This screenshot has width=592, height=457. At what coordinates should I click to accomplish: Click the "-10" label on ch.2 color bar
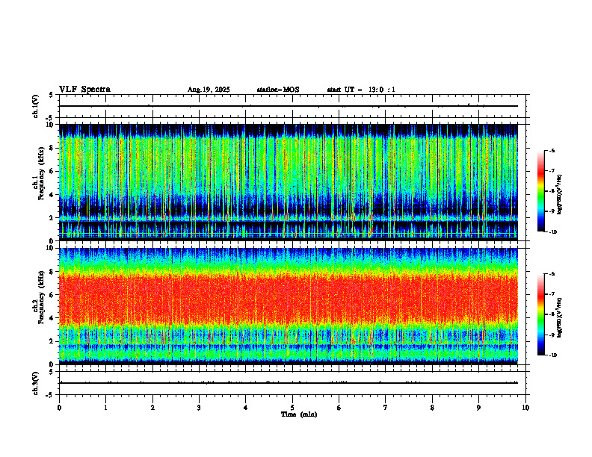[x=552, y=355]
